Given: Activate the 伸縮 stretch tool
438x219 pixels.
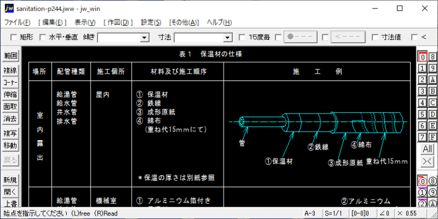Looking at the screenshot, I should pyautogui.click(x=10, y=95).
